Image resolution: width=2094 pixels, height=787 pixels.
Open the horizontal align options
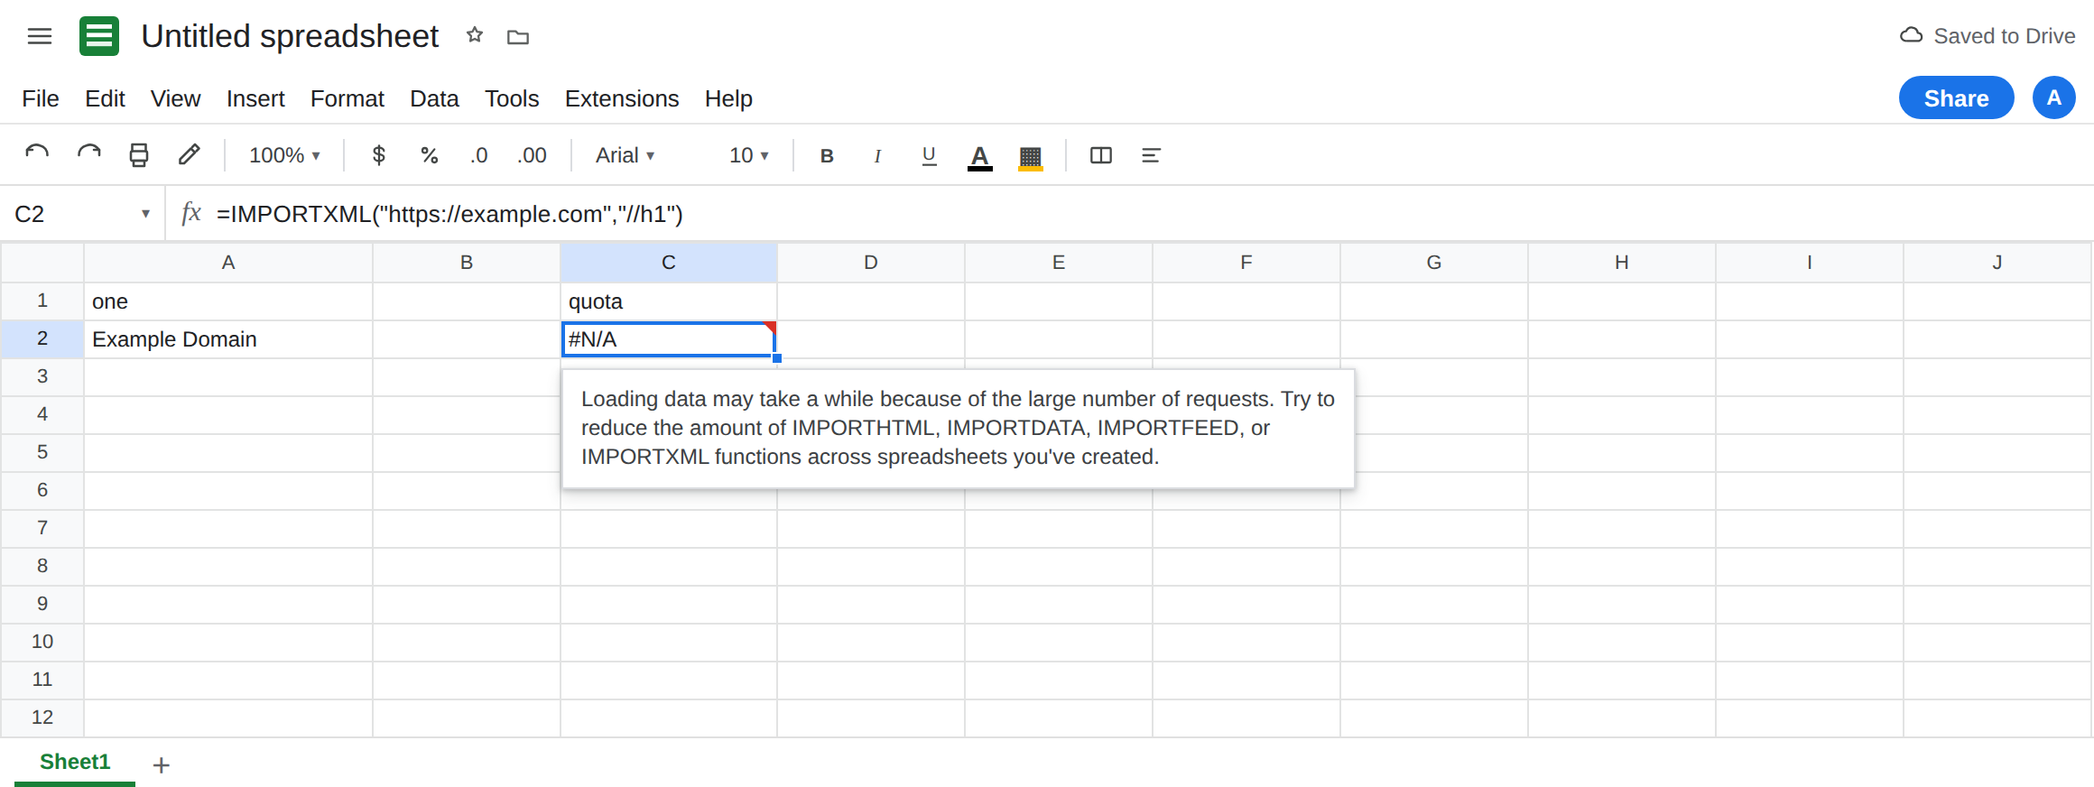tap(1151, 155)
